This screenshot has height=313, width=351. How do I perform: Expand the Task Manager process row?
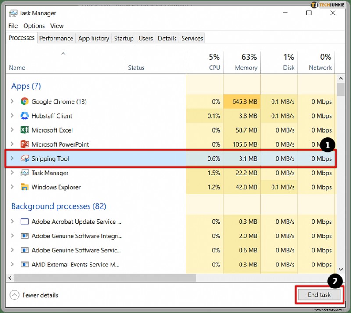point(12,173)
